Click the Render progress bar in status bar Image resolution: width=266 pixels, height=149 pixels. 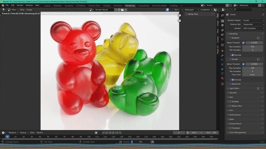pos(140,142)
